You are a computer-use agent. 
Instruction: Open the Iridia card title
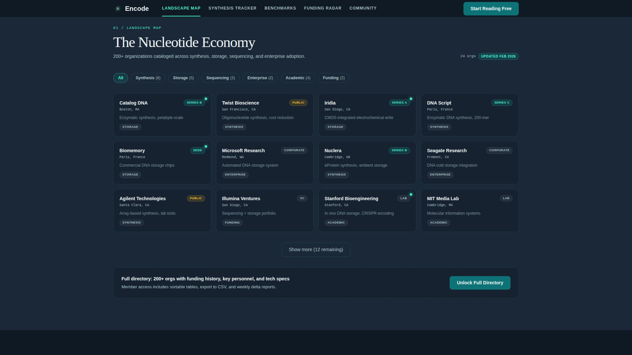click(330, 103)
